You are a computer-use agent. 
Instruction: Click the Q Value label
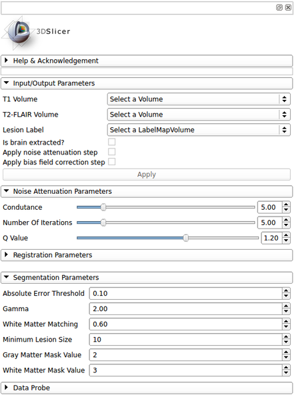pyautogui.click(x=15, y=238)
